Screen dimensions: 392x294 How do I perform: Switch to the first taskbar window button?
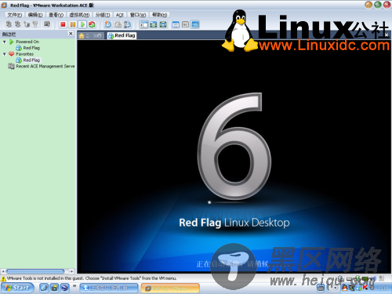point(109,288)
